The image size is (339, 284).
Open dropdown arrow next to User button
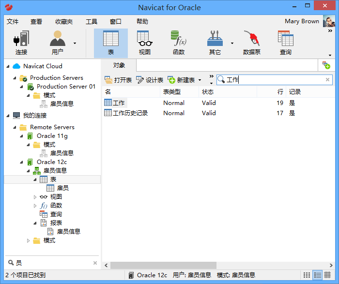coord(75,43)
